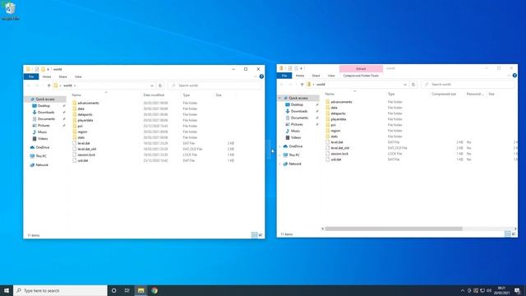Open the volume tray icon

pyautogui.click(x=489, y=290)
